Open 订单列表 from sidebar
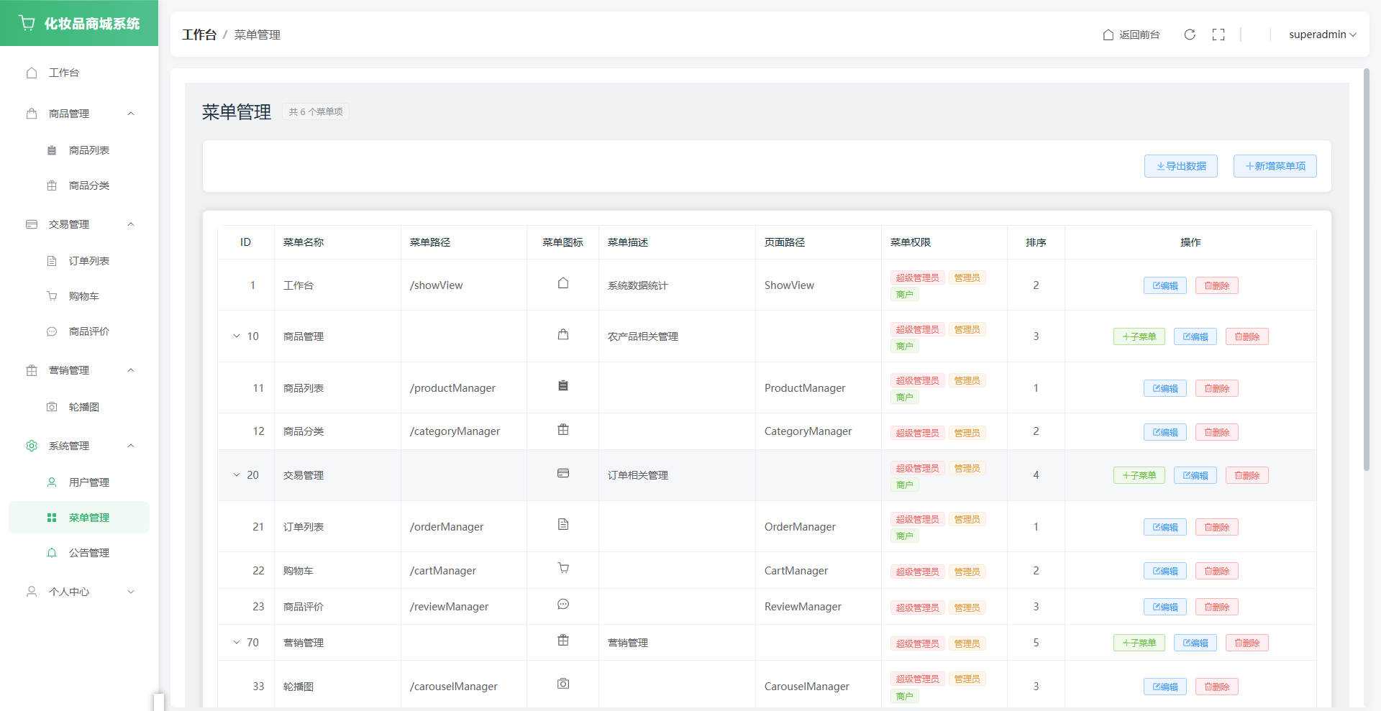1381x711 pixels. pos(88,261)
